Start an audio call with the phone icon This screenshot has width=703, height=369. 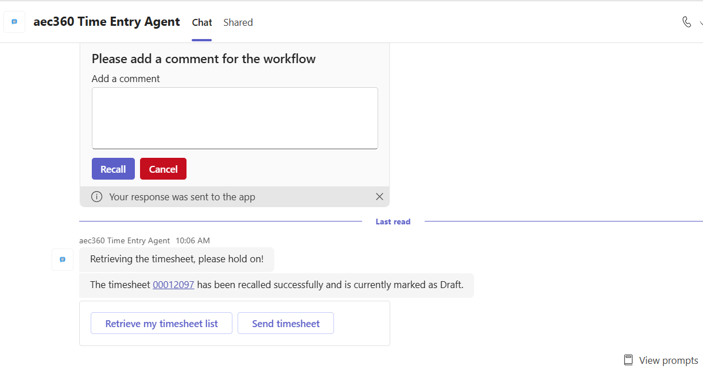pos(686,22)
